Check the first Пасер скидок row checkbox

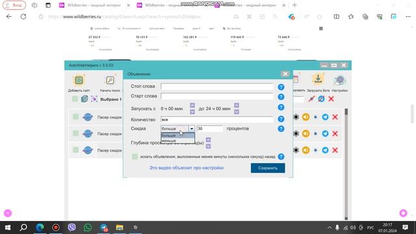[x=75, y=117]
